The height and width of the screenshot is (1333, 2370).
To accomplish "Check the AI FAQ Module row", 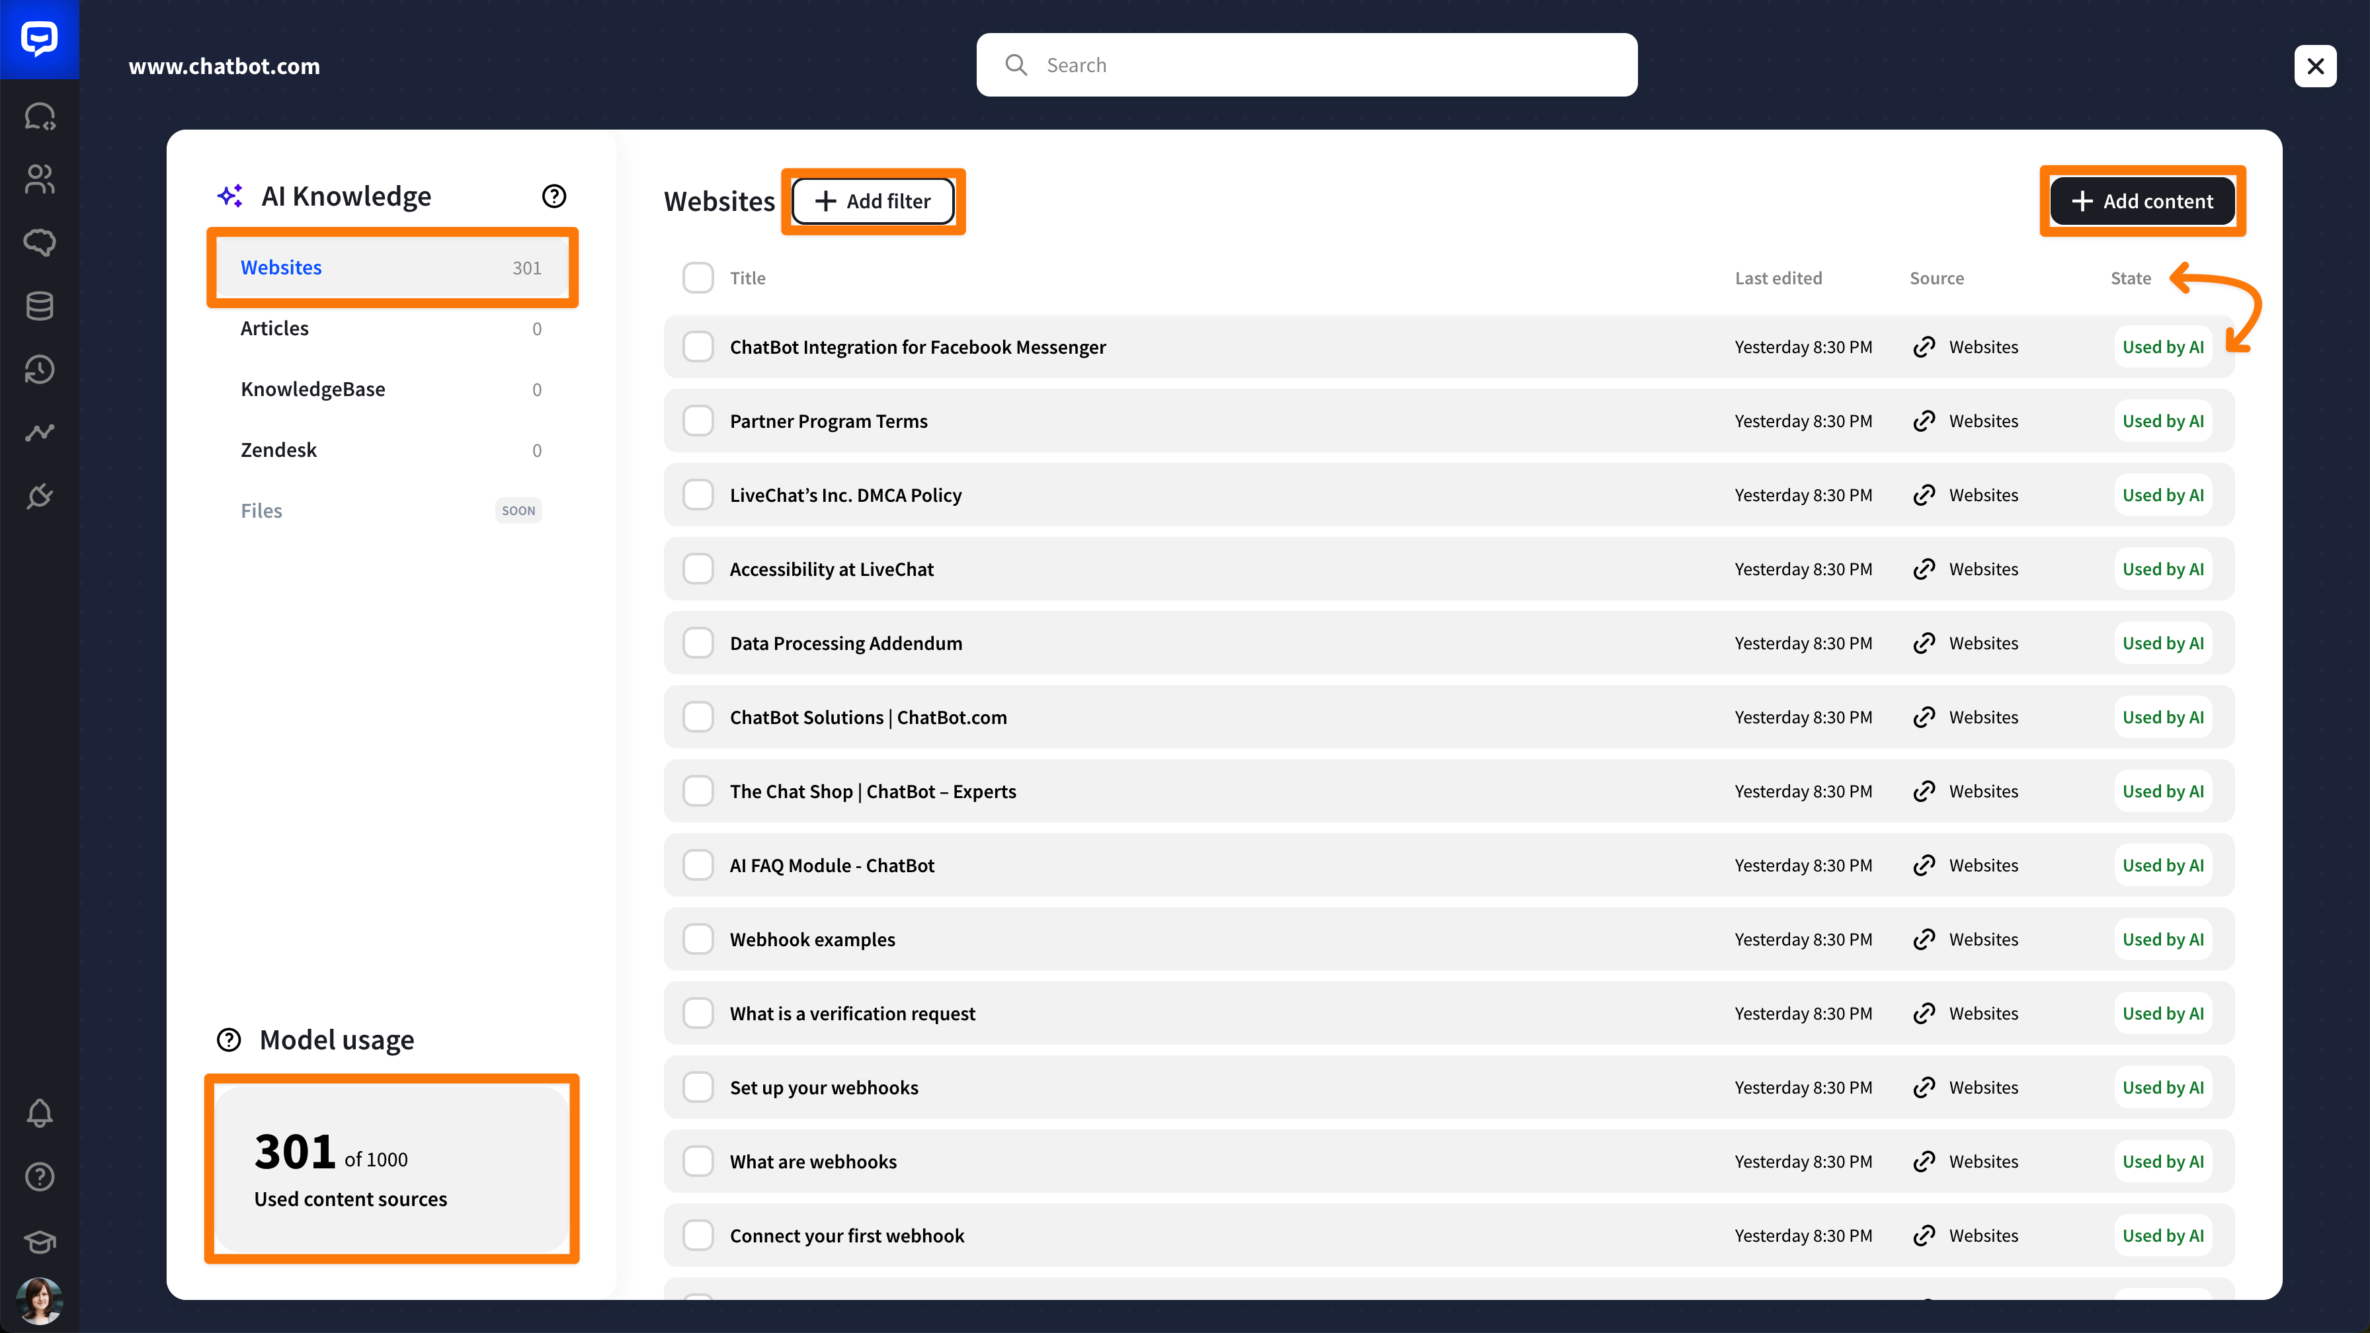I will 698,866.
